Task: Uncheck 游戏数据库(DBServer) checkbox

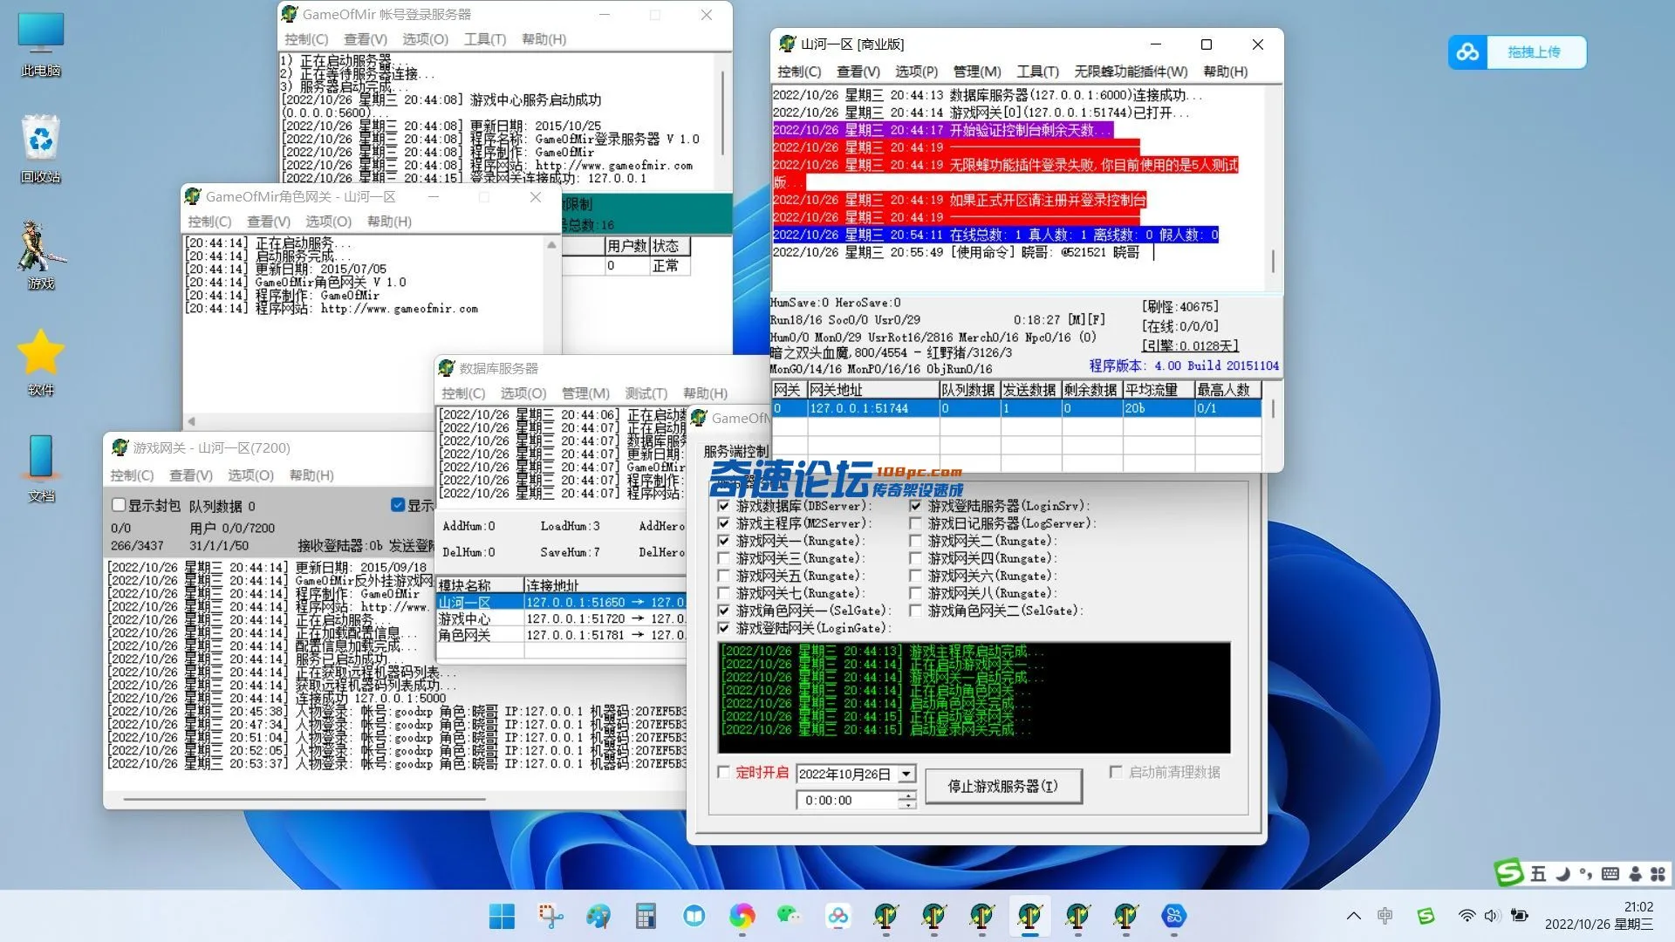Action: (723, 506)
